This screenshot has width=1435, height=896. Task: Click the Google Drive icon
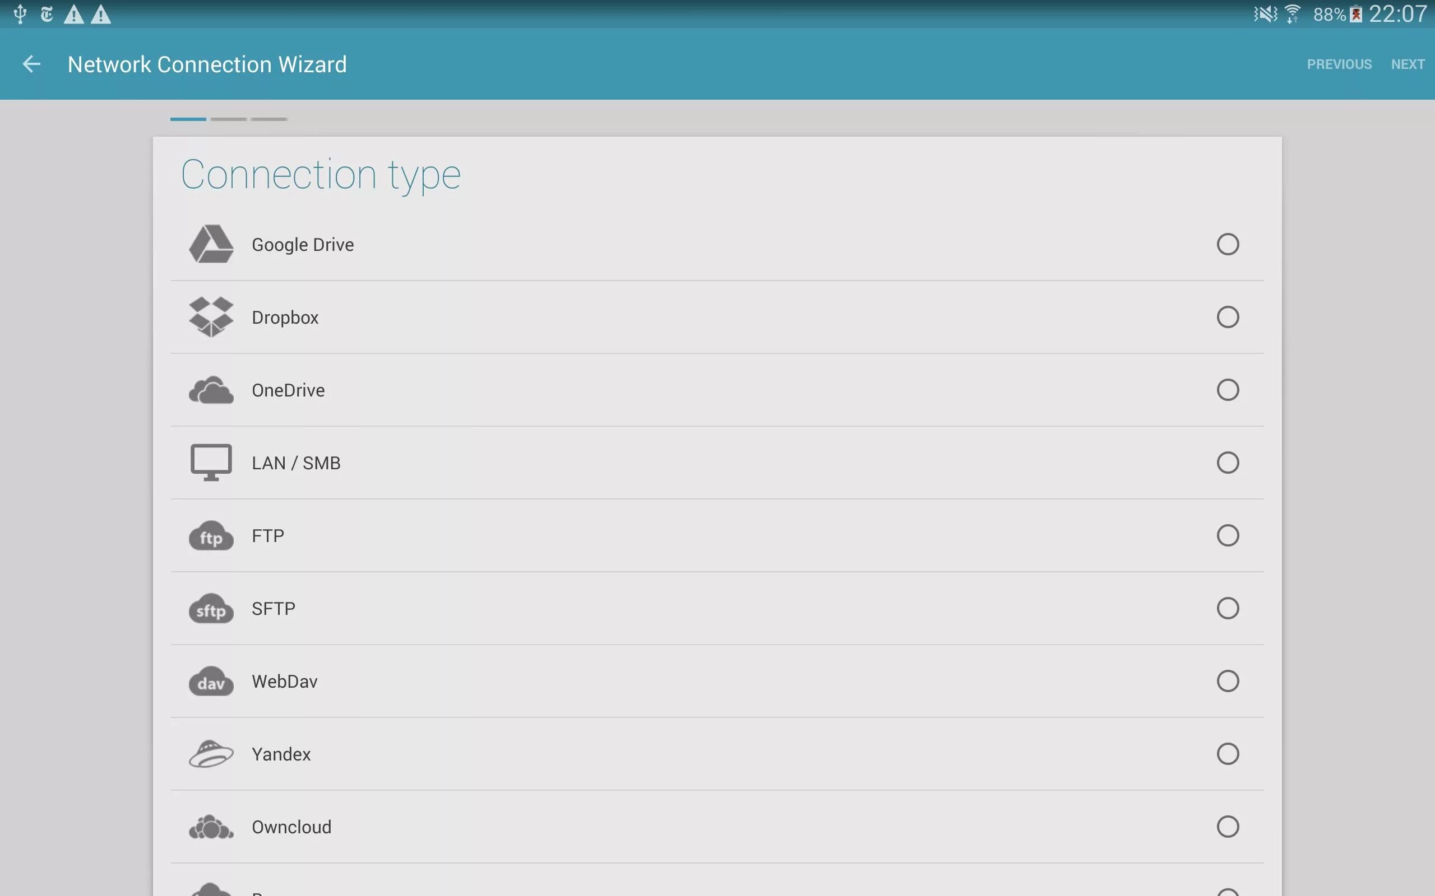(x=211, y=244)
